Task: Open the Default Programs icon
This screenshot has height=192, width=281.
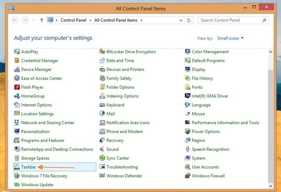Action: [188, 61]
